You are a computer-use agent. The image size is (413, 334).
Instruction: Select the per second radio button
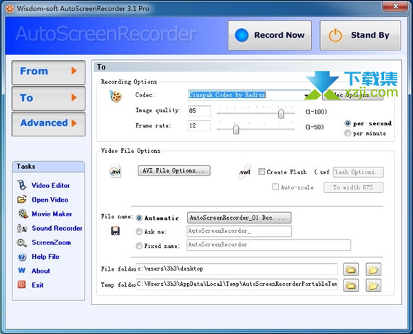pyautogui.click(x=348, y=123)
